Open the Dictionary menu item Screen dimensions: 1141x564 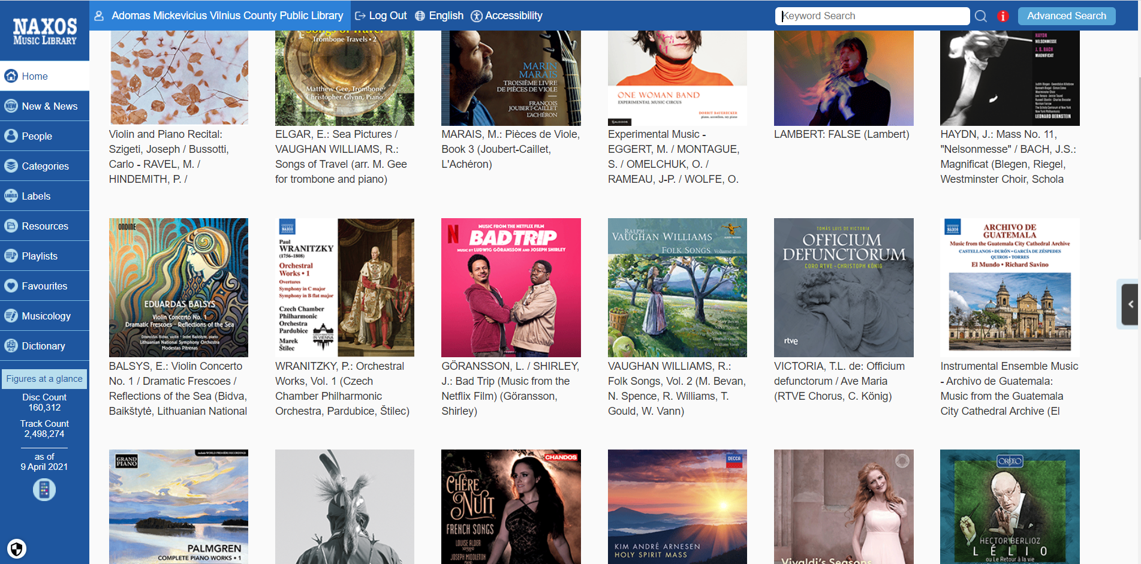44,346
